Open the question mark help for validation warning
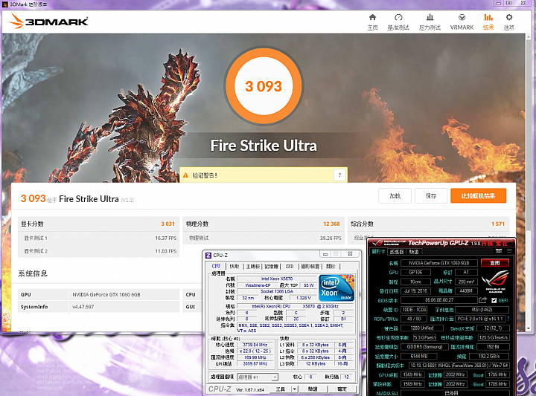 click(x=339, y=175)
